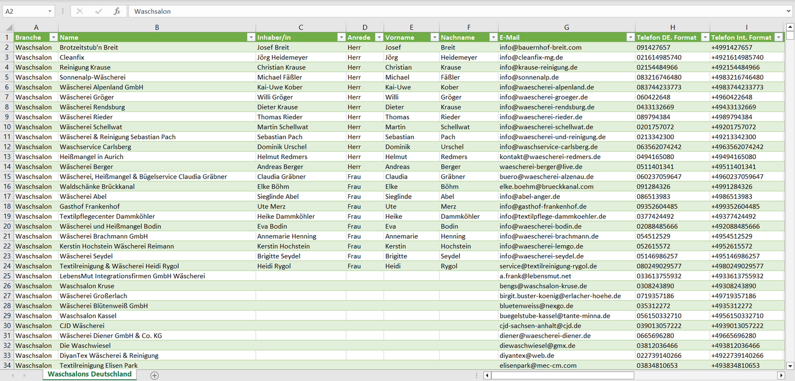Open the Branche column filter dropdown
The height and width of the screenshot is (381, 795).
click(x=53, y=37)
